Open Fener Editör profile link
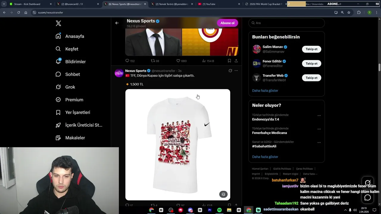The width and height of the screenshot is (381, 214). pos(272,61)
